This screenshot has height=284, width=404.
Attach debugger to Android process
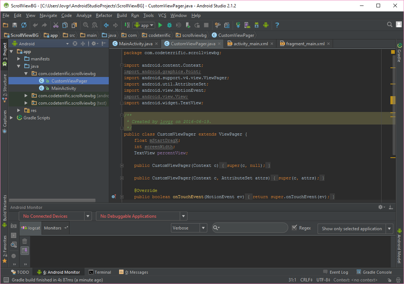(188, 25)
